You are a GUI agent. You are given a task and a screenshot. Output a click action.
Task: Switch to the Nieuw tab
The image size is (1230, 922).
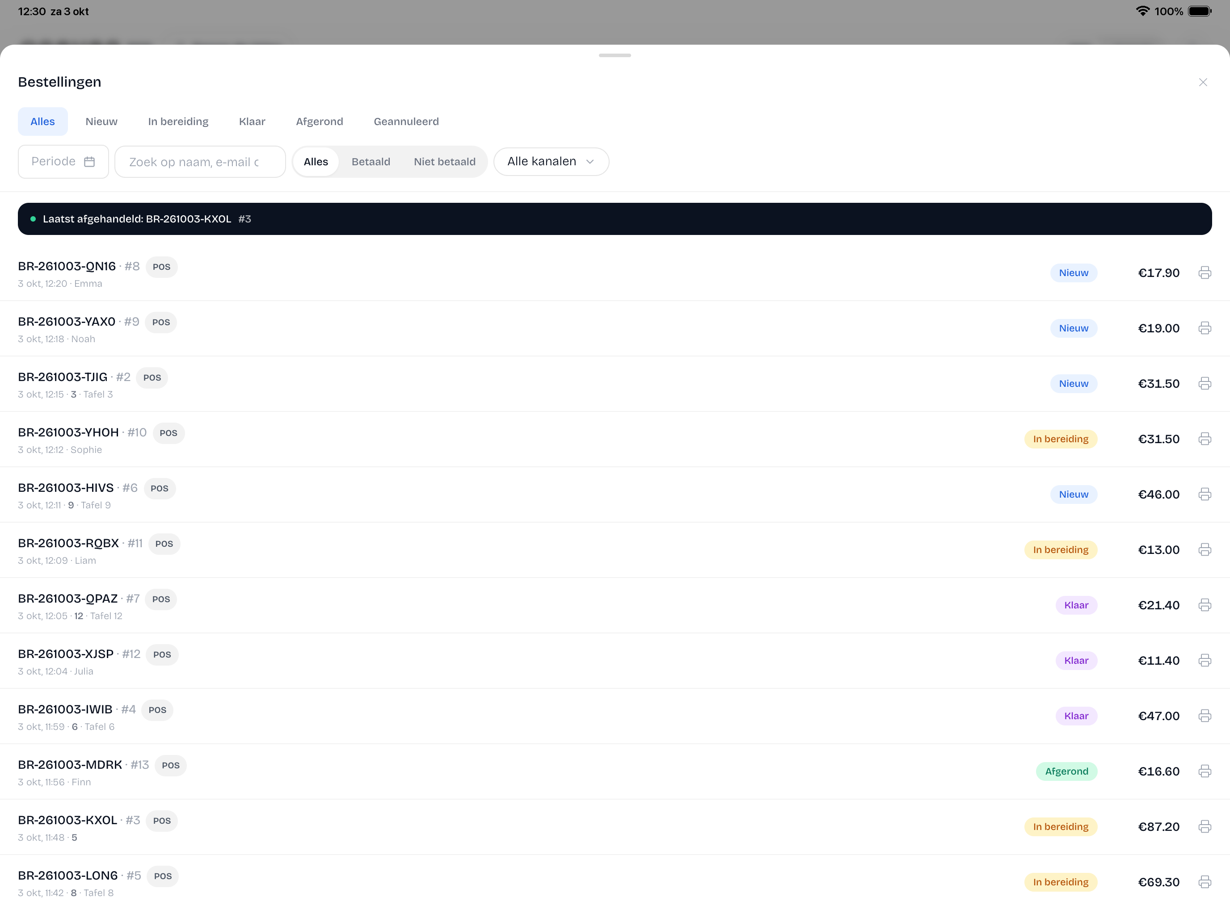point(101,122)
